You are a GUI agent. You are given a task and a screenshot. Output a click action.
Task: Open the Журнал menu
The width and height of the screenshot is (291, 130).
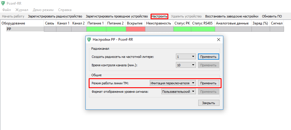tap(22, 10)
